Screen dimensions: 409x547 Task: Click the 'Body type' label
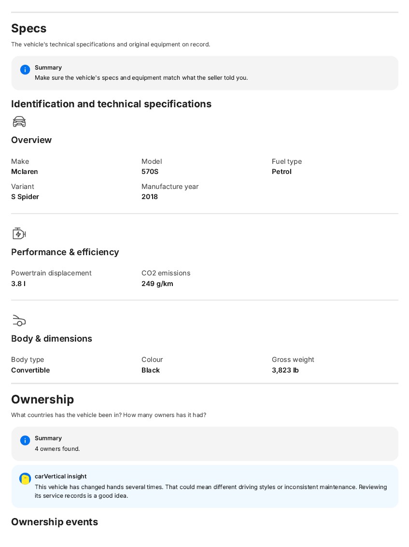click(x=28, y=360)
